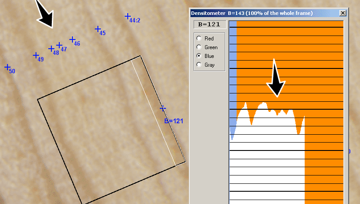Select the Blue channel radio button
360x204 pixels.
(x=199, y=56)
